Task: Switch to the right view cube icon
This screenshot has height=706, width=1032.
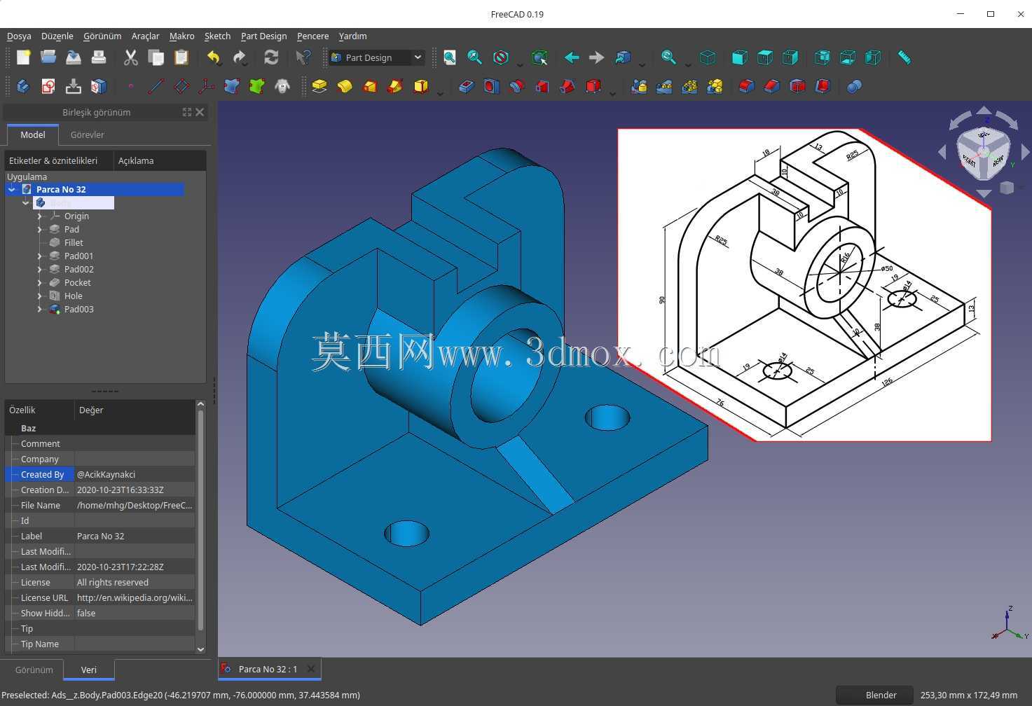Action: (790, 57)
